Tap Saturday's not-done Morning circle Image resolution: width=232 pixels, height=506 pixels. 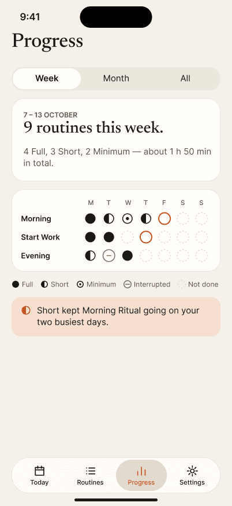coord(183,219)
